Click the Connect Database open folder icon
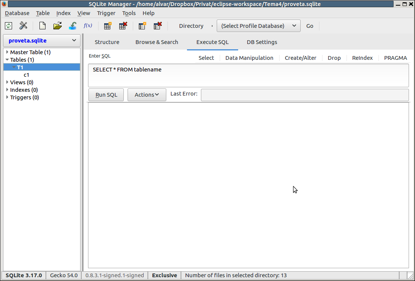The width and height of the screenshot is (415, 281). pyautogui.click(x=58, y=26)
